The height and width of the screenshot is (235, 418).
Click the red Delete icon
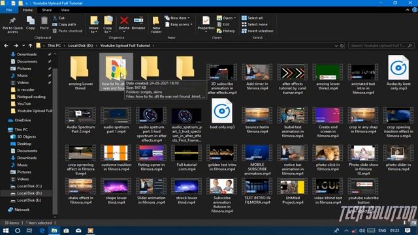124,20
